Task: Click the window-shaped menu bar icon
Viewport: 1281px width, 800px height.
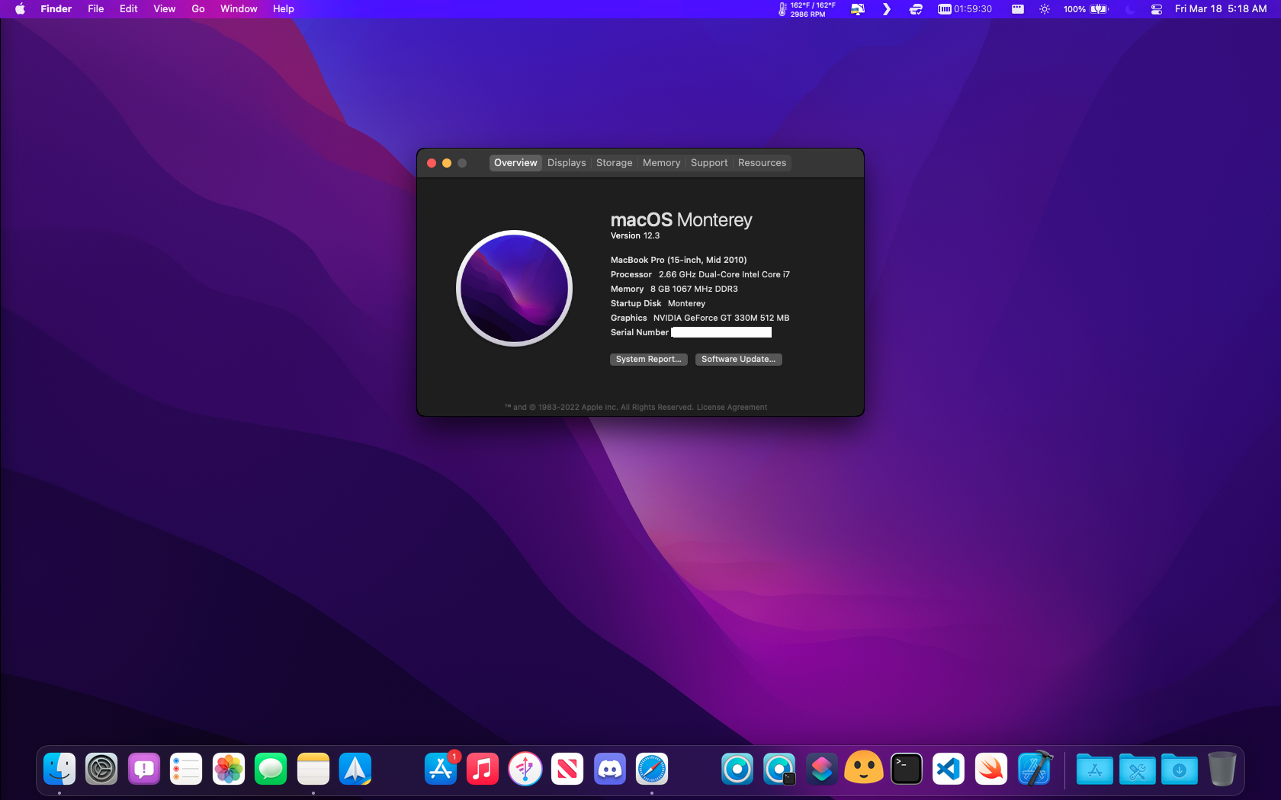Action: tap(1017, 9)
